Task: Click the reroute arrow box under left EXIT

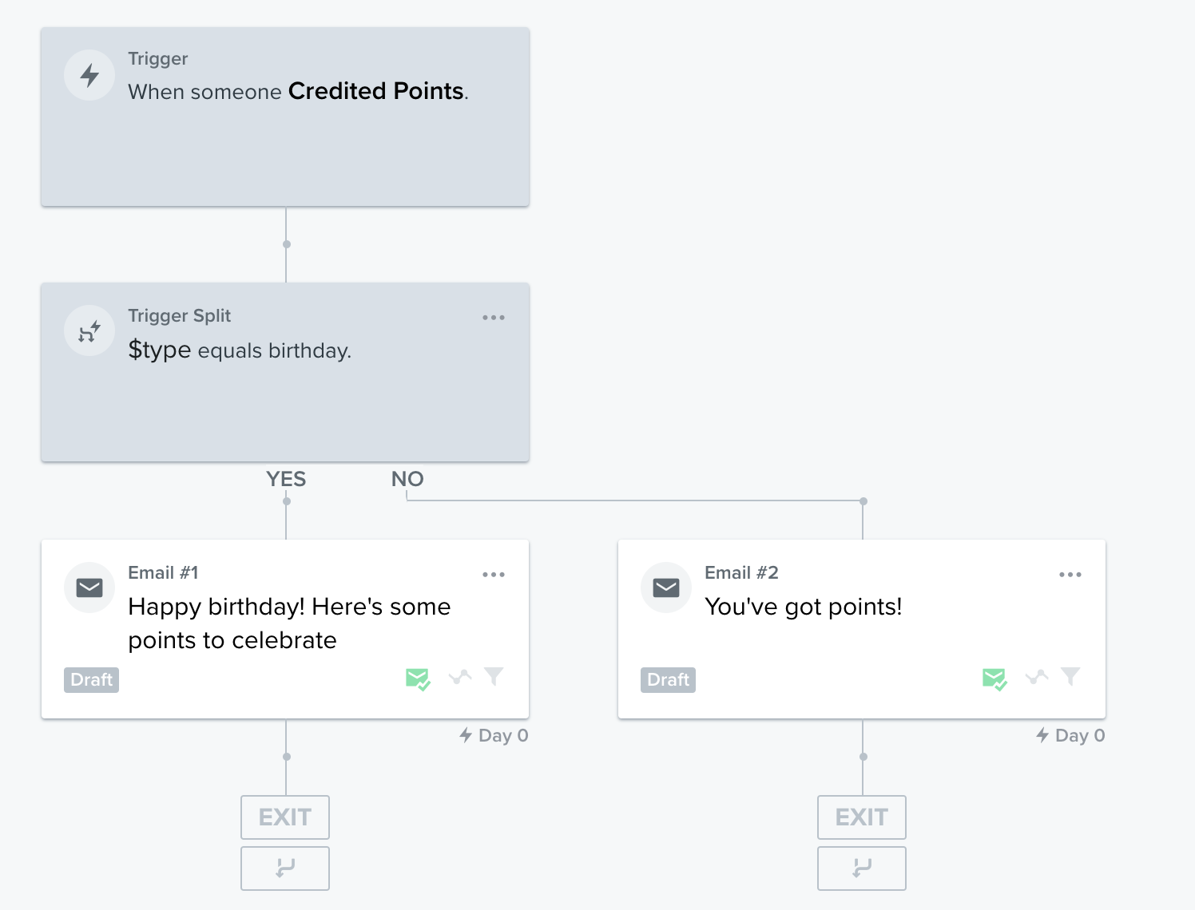Action: (x=285, y=868)
